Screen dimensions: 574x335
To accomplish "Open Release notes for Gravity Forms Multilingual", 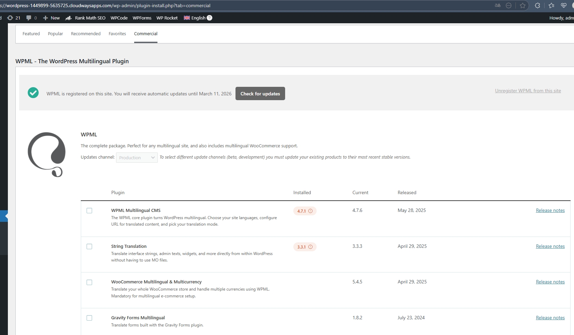I will [x=550, y=318].
